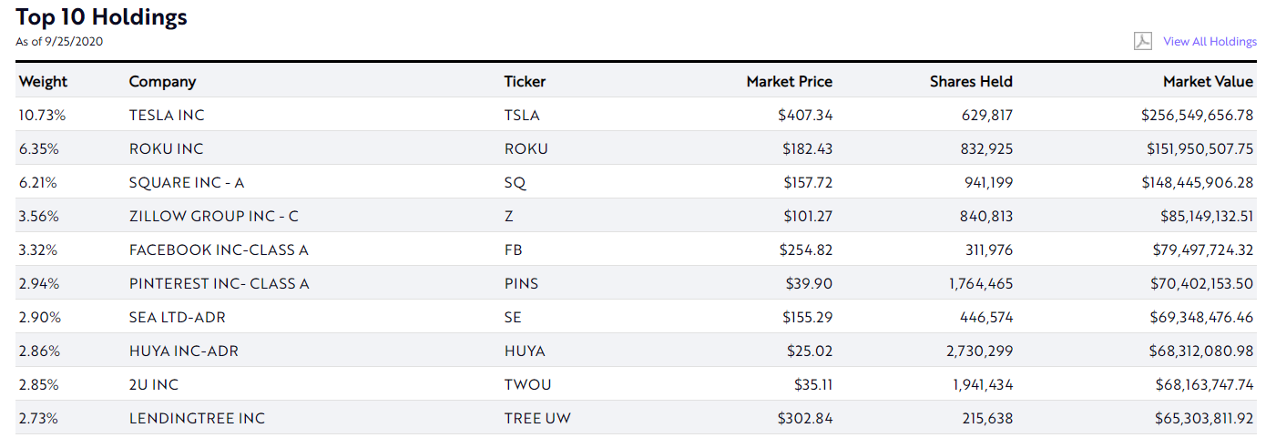Click the FB ticker cell

coord(513,249)
